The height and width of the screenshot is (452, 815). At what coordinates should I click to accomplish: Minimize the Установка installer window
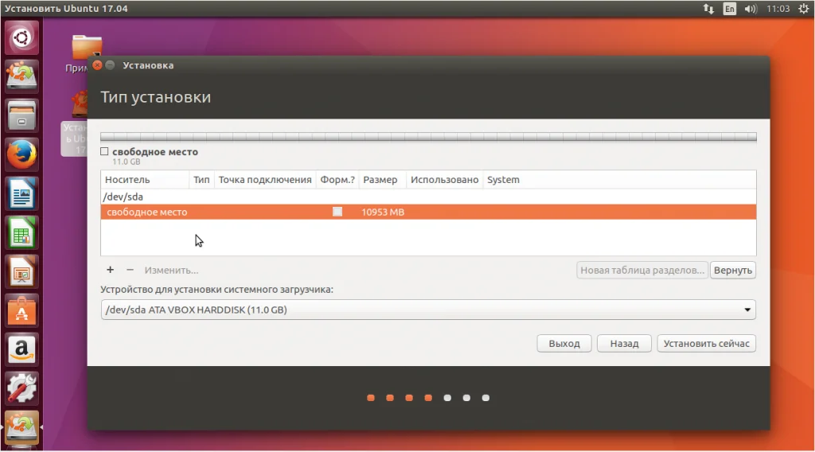(x=110, y=65)
